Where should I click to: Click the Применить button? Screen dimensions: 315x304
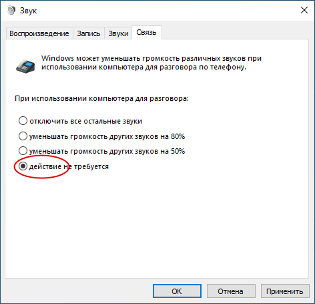(x=285, y=291)
